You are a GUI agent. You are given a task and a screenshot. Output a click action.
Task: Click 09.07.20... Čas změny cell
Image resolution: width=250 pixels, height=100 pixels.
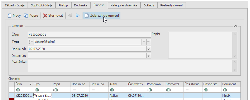point(137,95)
